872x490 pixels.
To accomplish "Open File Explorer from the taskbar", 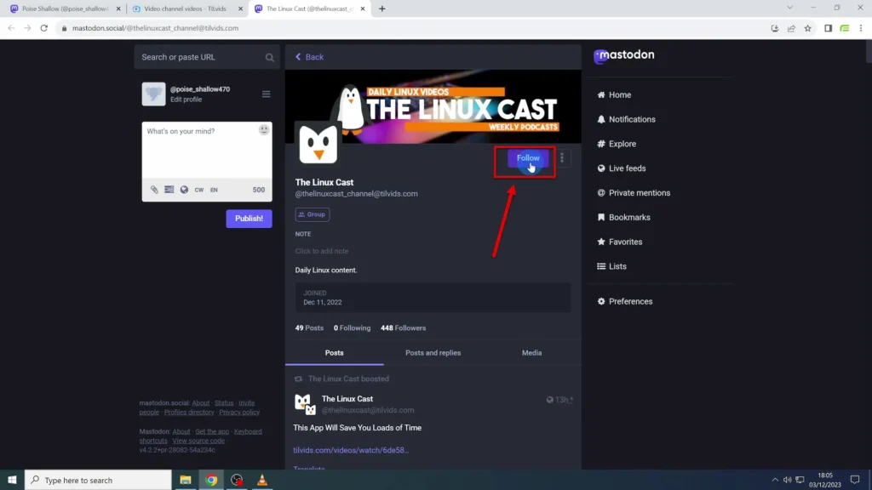I will pos(185,480).
